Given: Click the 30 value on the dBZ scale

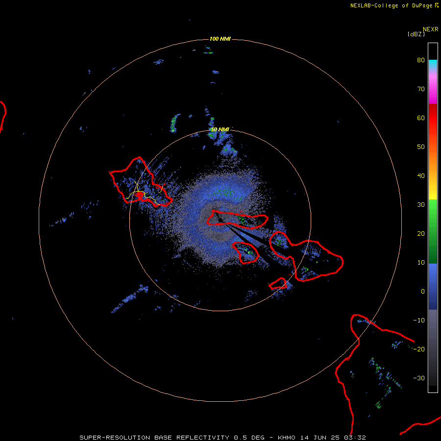Looking at the screenshot, I should [x=421, y=204].
